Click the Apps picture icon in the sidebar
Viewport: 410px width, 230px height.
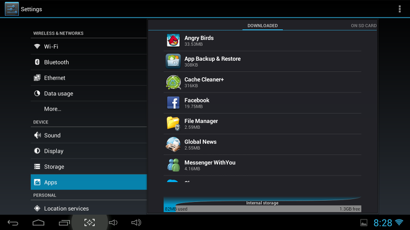[37, 182]
